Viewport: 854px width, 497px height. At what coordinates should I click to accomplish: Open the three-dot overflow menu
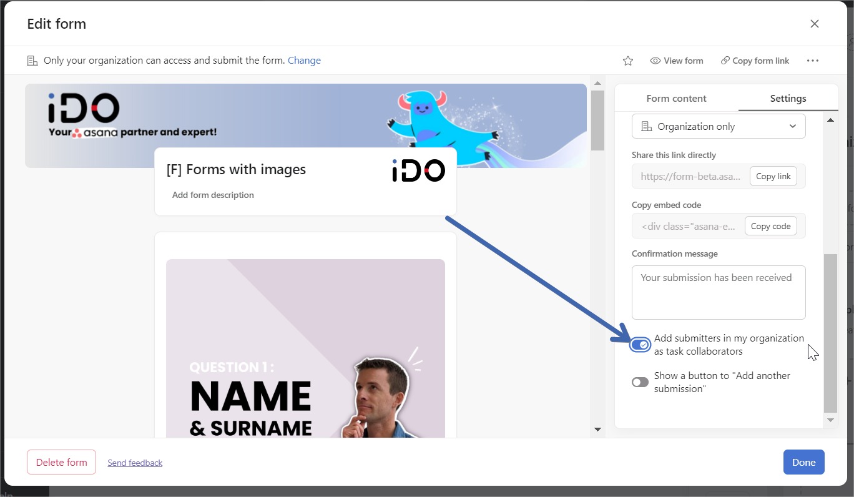(813, 61)
